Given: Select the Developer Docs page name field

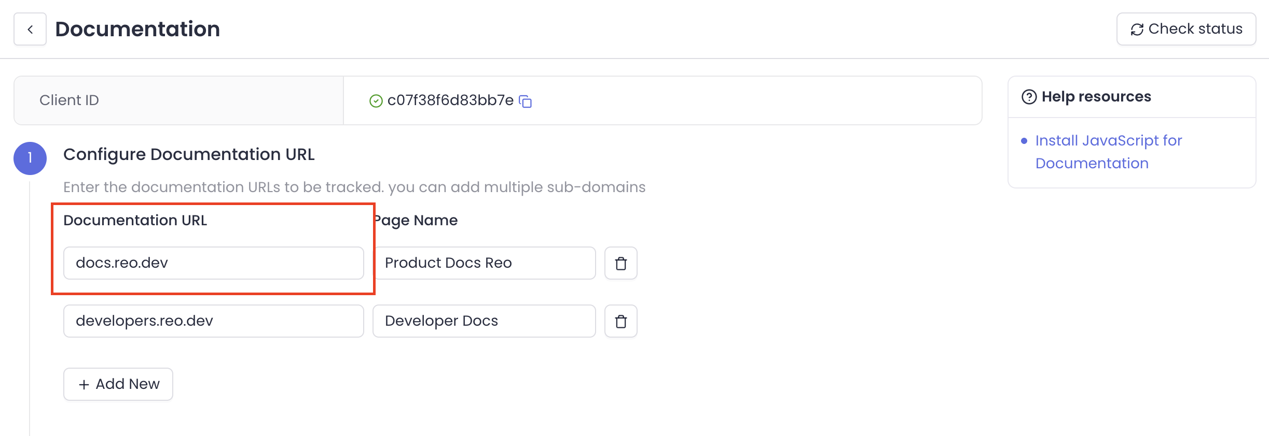Looking at the screenshot, I should [x=484, y=321].
